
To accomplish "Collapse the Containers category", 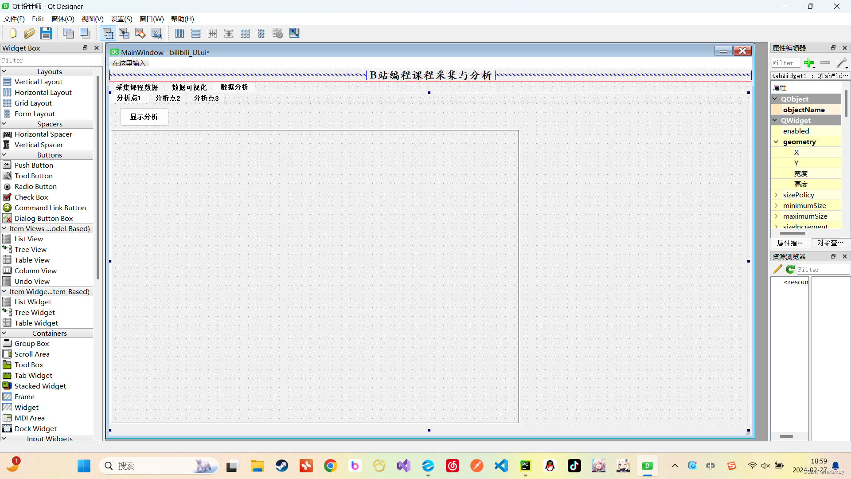I will (x=4, y=333).
